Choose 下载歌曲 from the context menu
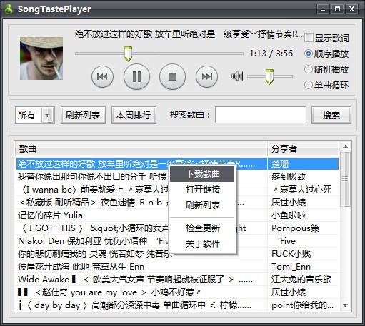Screen dimensions: 365x326 (x=202, y=174)
